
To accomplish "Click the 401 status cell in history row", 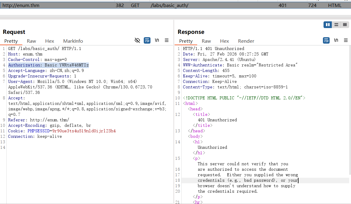I will 283,5.
